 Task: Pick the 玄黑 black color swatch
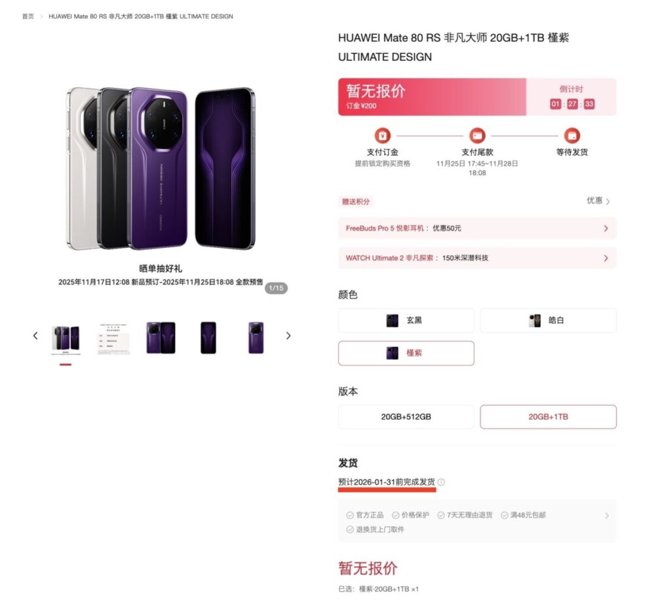click(406, 320)
